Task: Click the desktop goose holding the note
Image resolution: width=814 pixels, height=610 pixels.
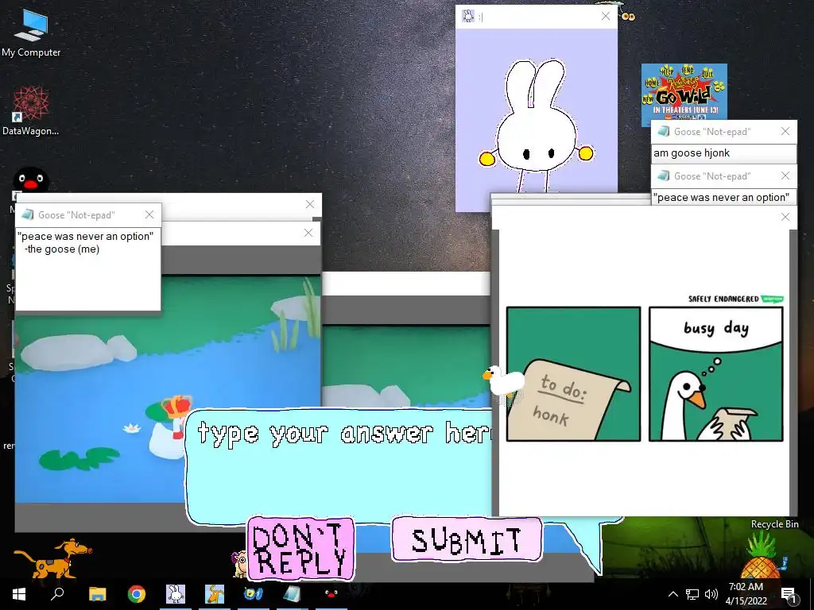Action: click(x=503, y=381)
